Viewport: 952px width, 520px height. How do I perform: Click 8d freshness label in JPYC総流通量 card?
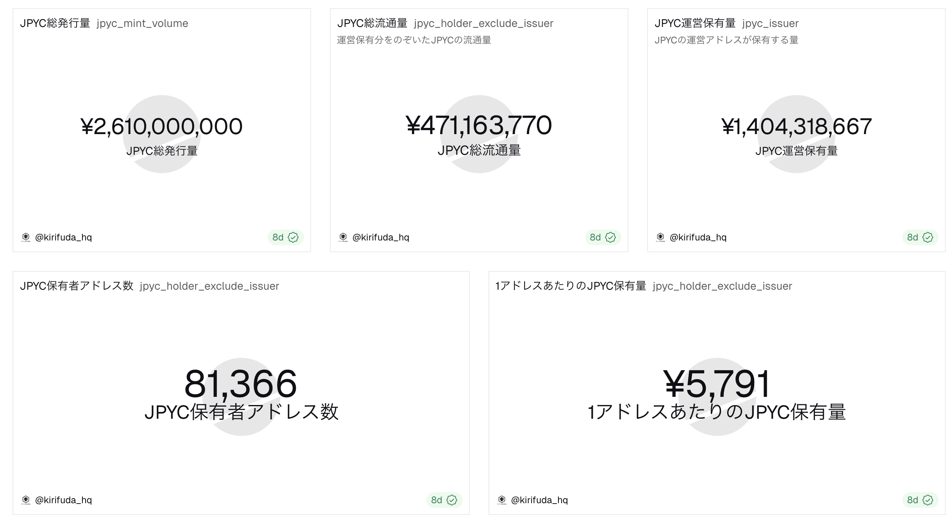pyautogui.click(x=595, y=237)
